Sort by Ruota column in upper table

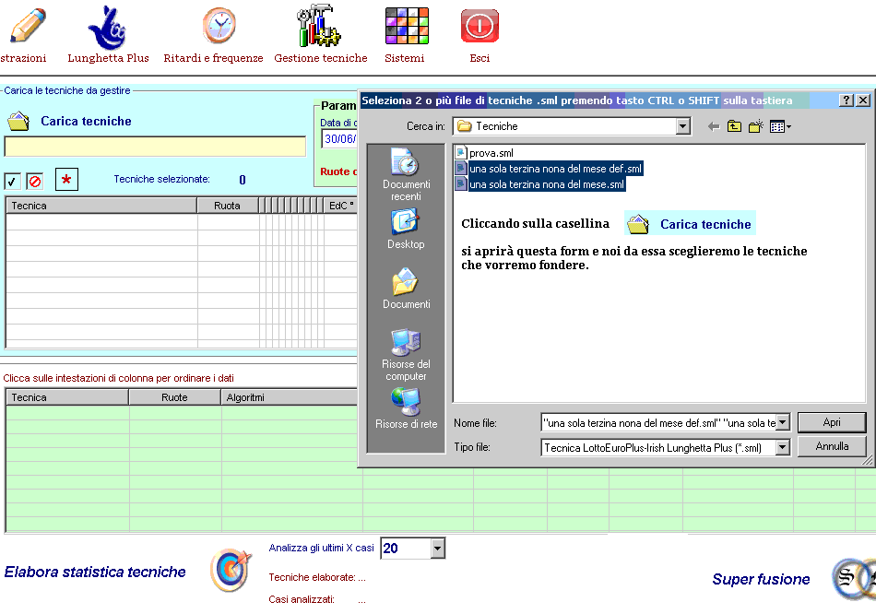(228, 206)
